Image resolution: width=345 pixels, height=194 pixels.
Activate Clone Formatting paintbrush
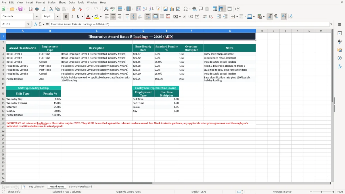(x=74, y=9)
